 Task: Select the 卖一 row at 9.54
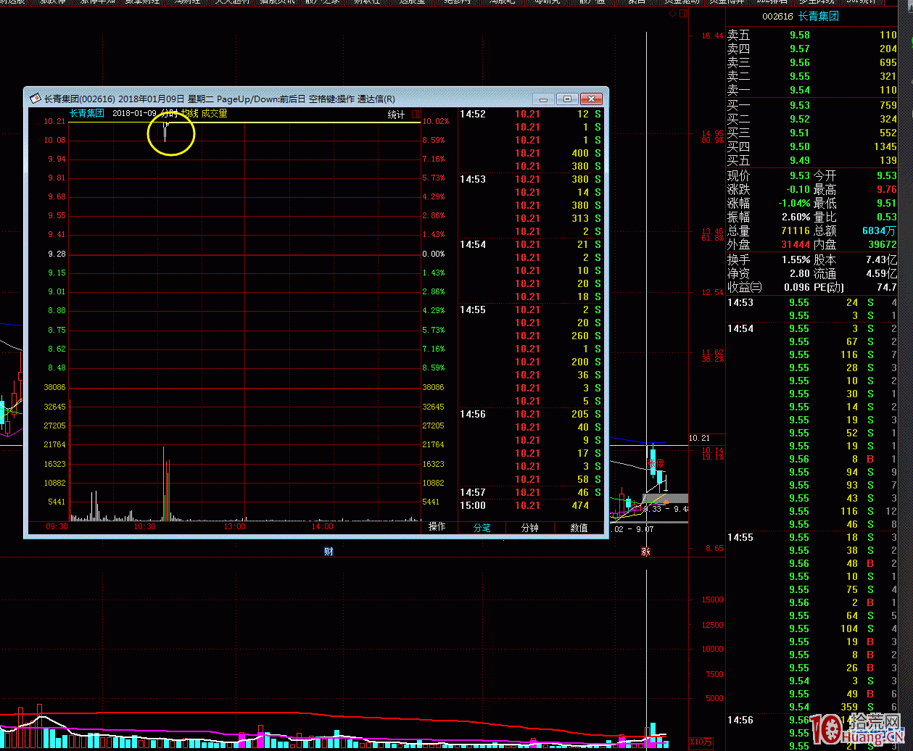[x=812, y=90]
